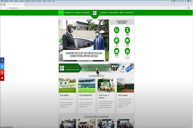The height and width of the screenshot is (128, 193).
Task: Click the ETIC ABOBO school photo
Action: point(67,85)
